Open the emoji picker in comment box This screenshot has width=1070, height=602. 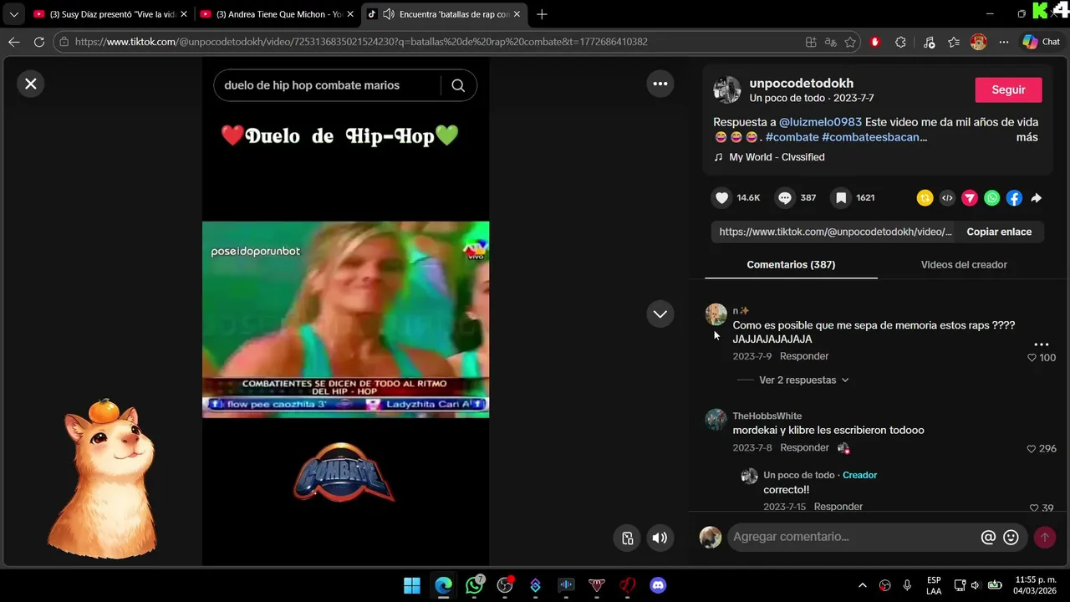click(x=1011, y=538)
